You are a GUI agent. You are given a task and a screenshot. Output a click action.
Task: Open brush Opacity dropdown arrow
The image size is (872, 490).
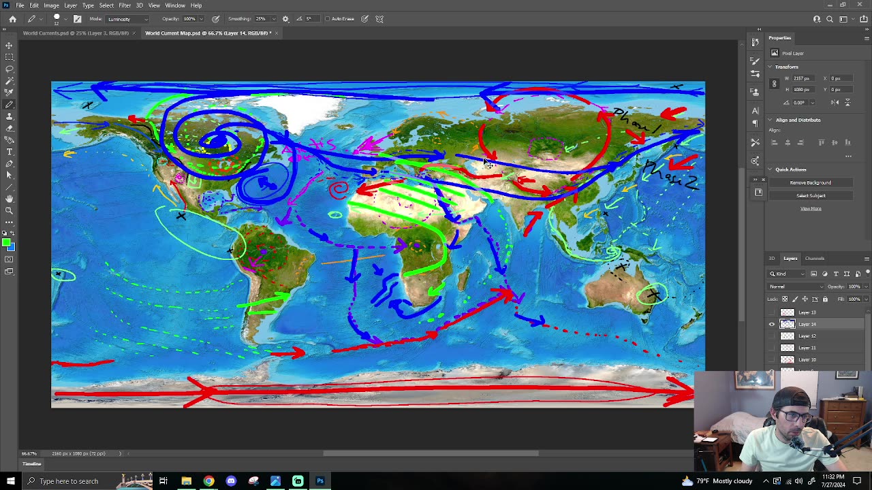200,19
